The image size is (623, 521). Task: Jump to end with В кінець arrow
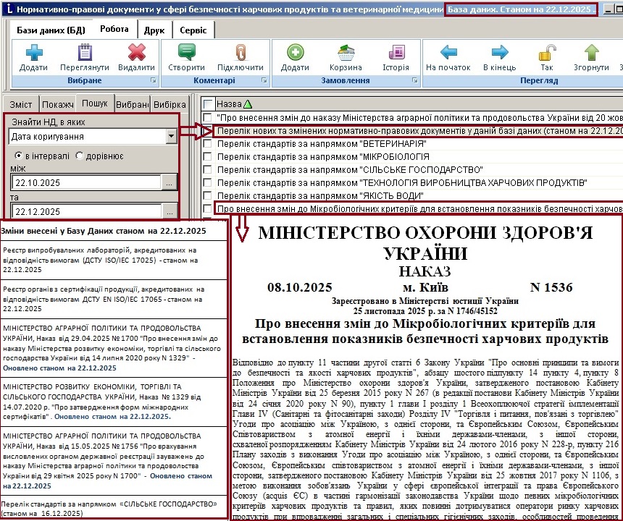(x=499, y=54)
